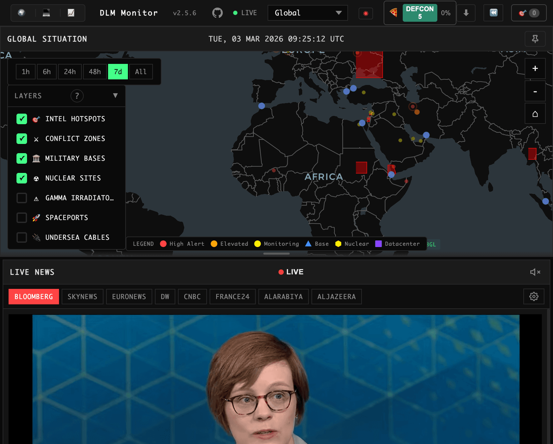Viewport: 553px width, 444px height.
Task: Switch to the CNBC channel
Action: [192, 297]
